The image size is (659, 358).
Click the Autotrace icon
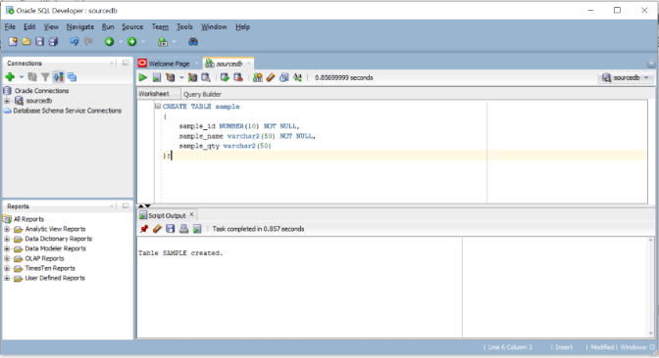(x=192, y=77)
